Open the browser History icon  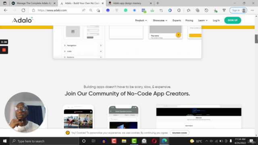[206, 10]
